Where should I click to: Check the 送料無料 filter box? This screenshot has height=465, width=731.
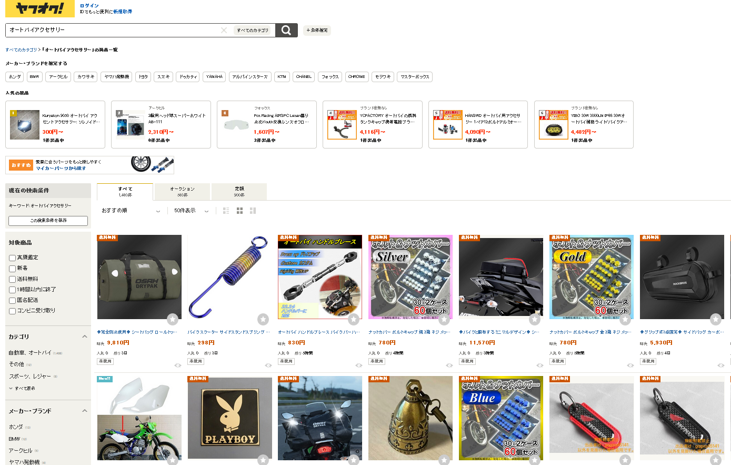click(x=12, y=279)
